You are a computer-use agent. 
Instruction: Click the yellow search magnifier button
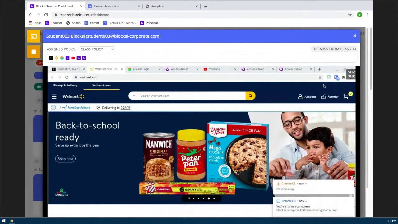(250, 96)
